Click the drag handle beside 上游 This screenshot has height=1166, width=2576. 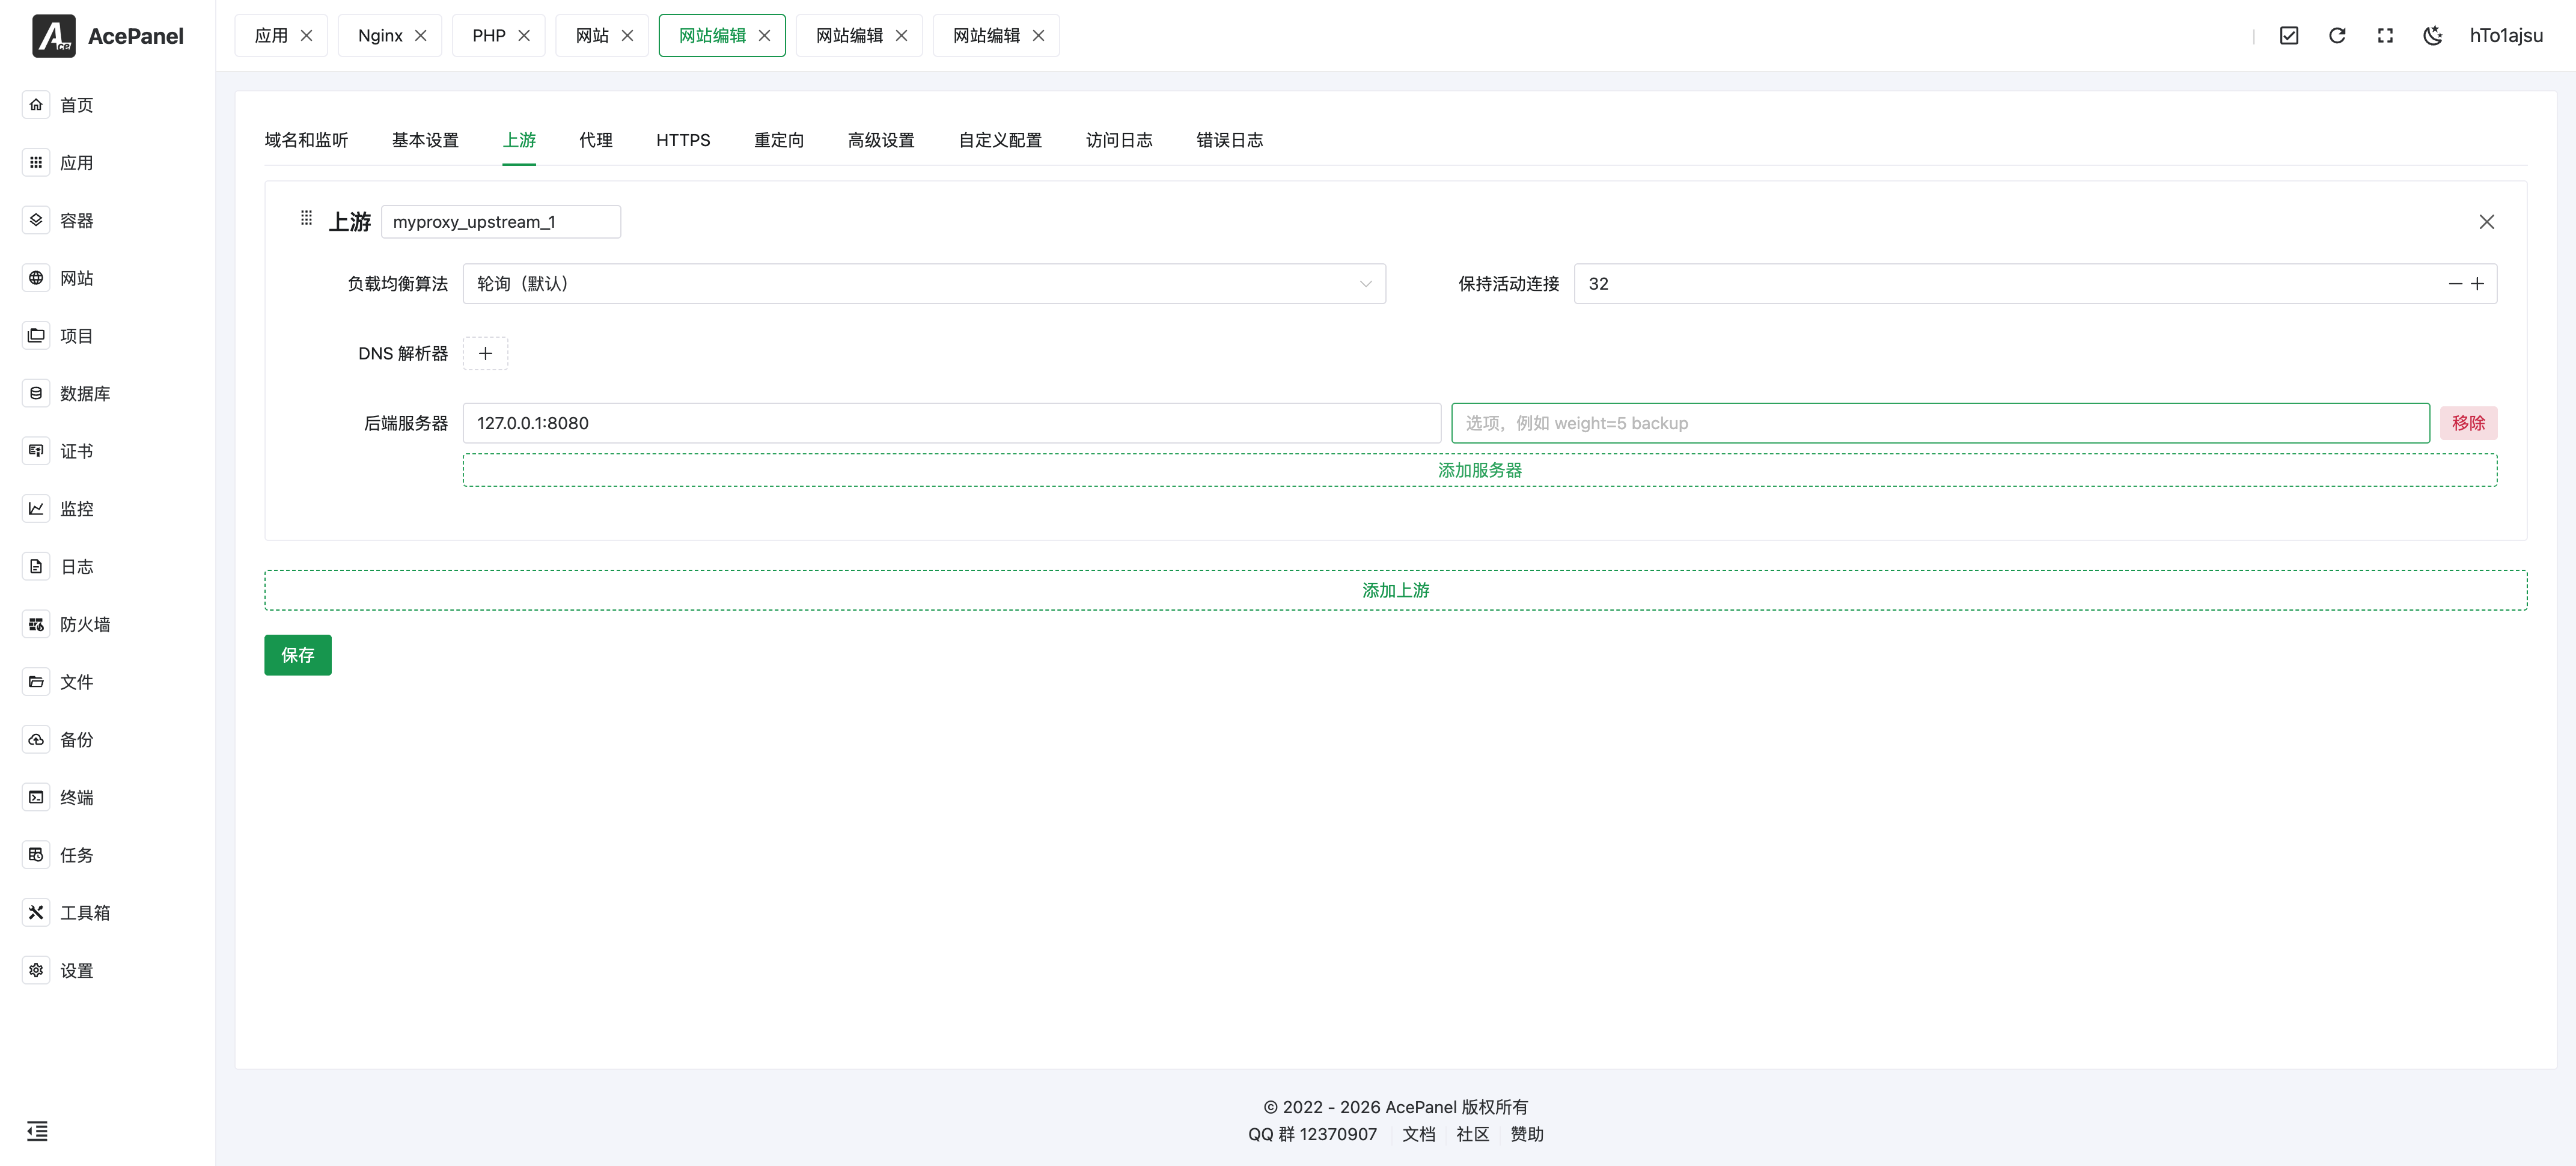point(307,218)
